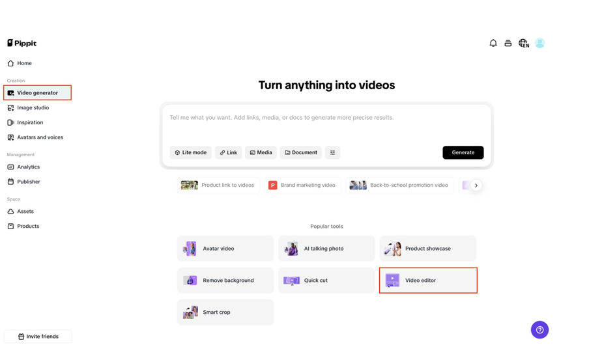Select the Brand marketing video suggestion
This screenshot has height=362, width=589.
[x=302, y=186]
